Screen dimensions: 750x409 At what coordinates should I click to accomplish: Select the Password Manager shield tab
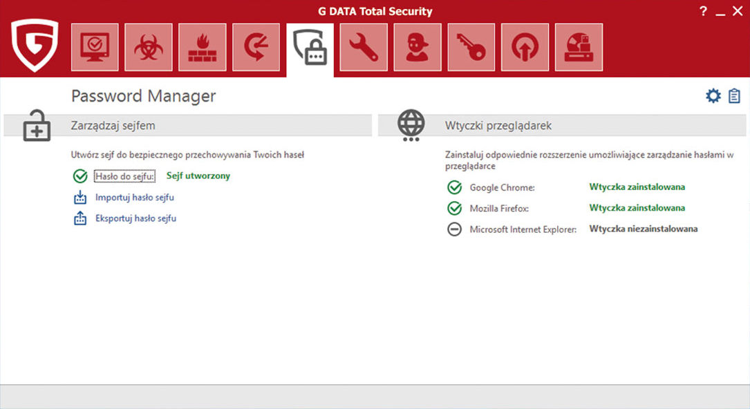coord(310,48)
